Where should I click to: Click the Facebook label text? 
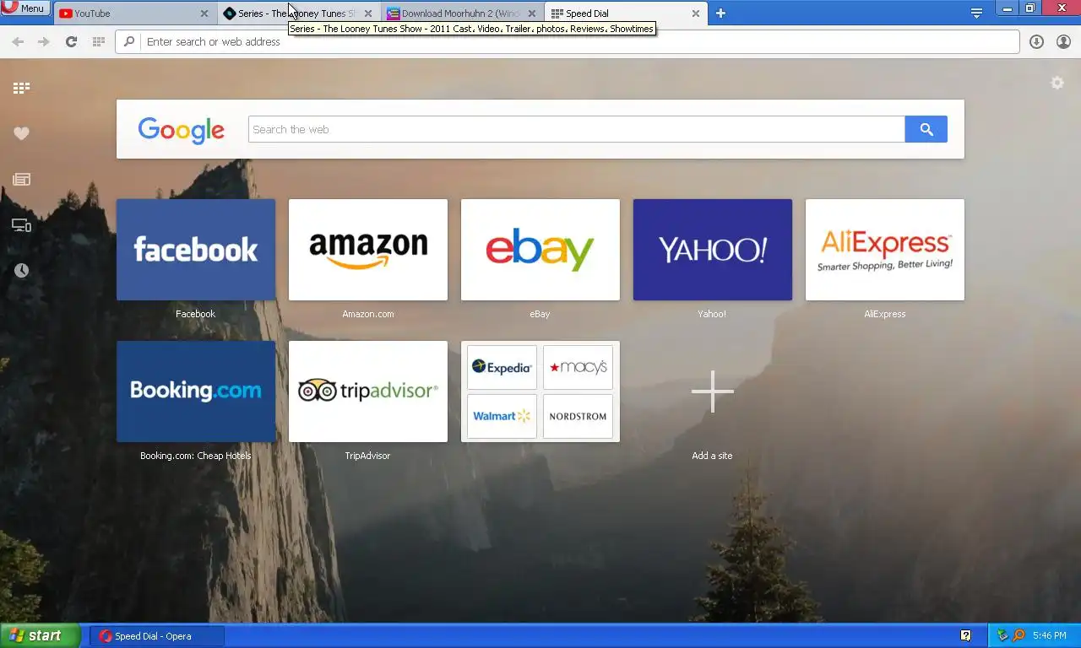tap(196, 314)
